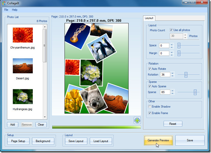Viewport: 211px width, 153px height.
Task: Click the Chrysanthemum.jpg file name label
Action: pos(22,48)
